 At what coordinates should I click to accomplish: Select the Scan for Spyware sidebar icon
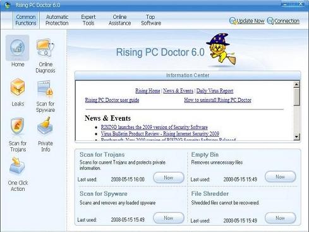(45, 89)
